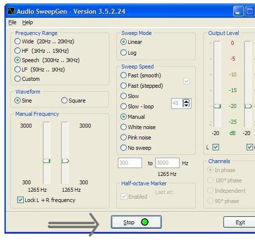Click the green status indicator on Stop button
This screenshot has height=240, width=255.
(x=145, y=222)
